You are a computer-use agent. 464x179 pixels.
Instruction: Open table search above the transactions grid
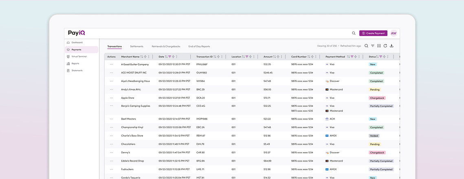[366, 46]
